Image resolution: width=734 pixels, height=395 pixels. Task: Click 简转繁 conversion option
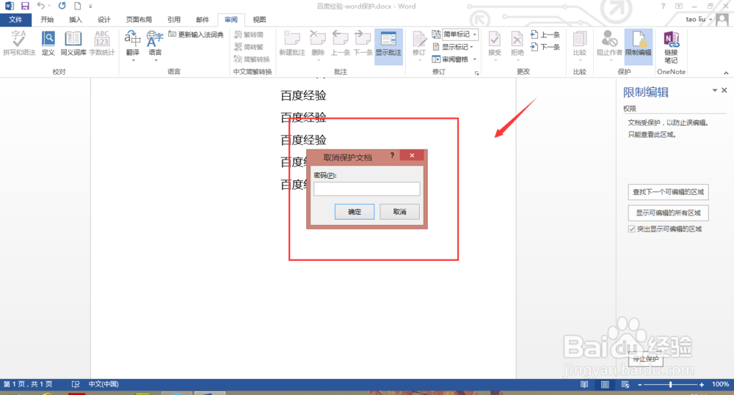click(x=249, y=47)
